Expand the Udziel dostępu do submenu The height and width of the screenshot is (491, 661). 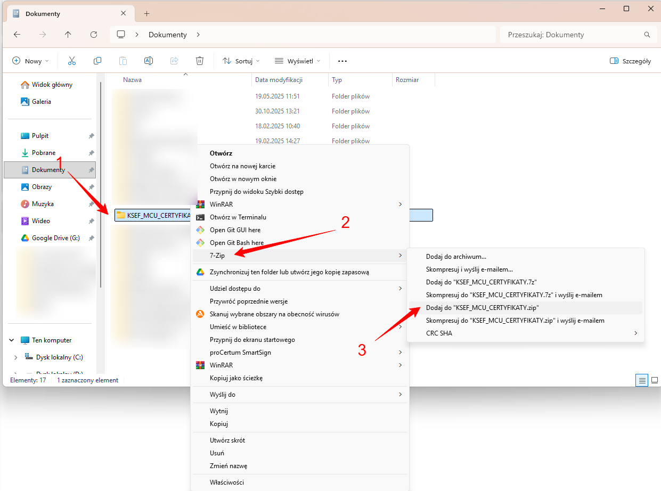coord(401,289)
